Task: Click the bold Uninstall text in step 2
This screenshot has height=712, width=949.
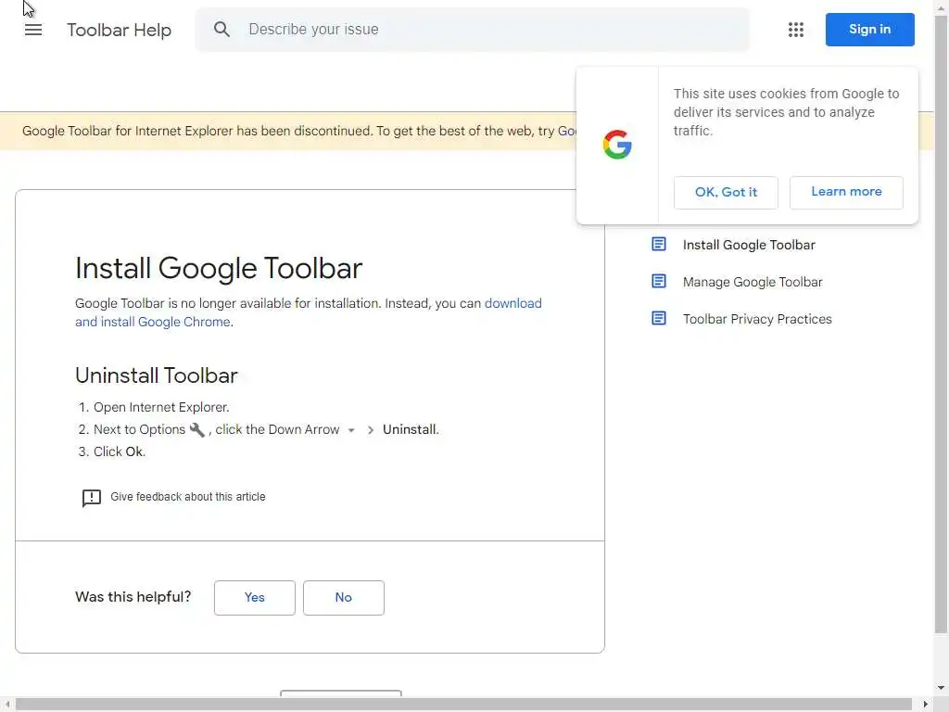Action: pyautogui.click(x=410, y=429)
